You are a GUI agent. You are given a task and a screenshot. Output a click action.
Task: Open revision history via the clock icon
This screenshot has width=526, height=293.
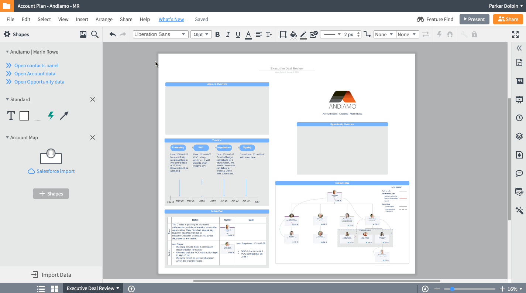click(x=519, y=117)
